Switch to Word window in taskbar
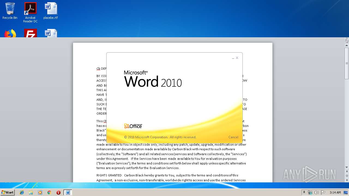Screen dimensions: 349x196 tap(68, 192)
